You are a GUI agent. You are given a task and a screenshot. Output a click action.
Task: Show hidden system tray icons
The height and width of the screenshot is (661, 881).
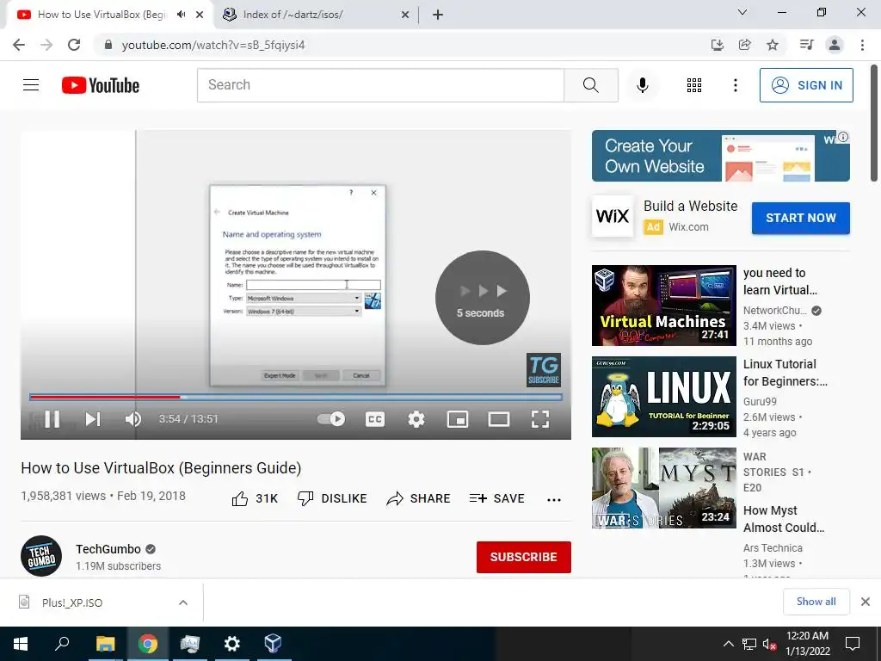(x=728, y=644)
